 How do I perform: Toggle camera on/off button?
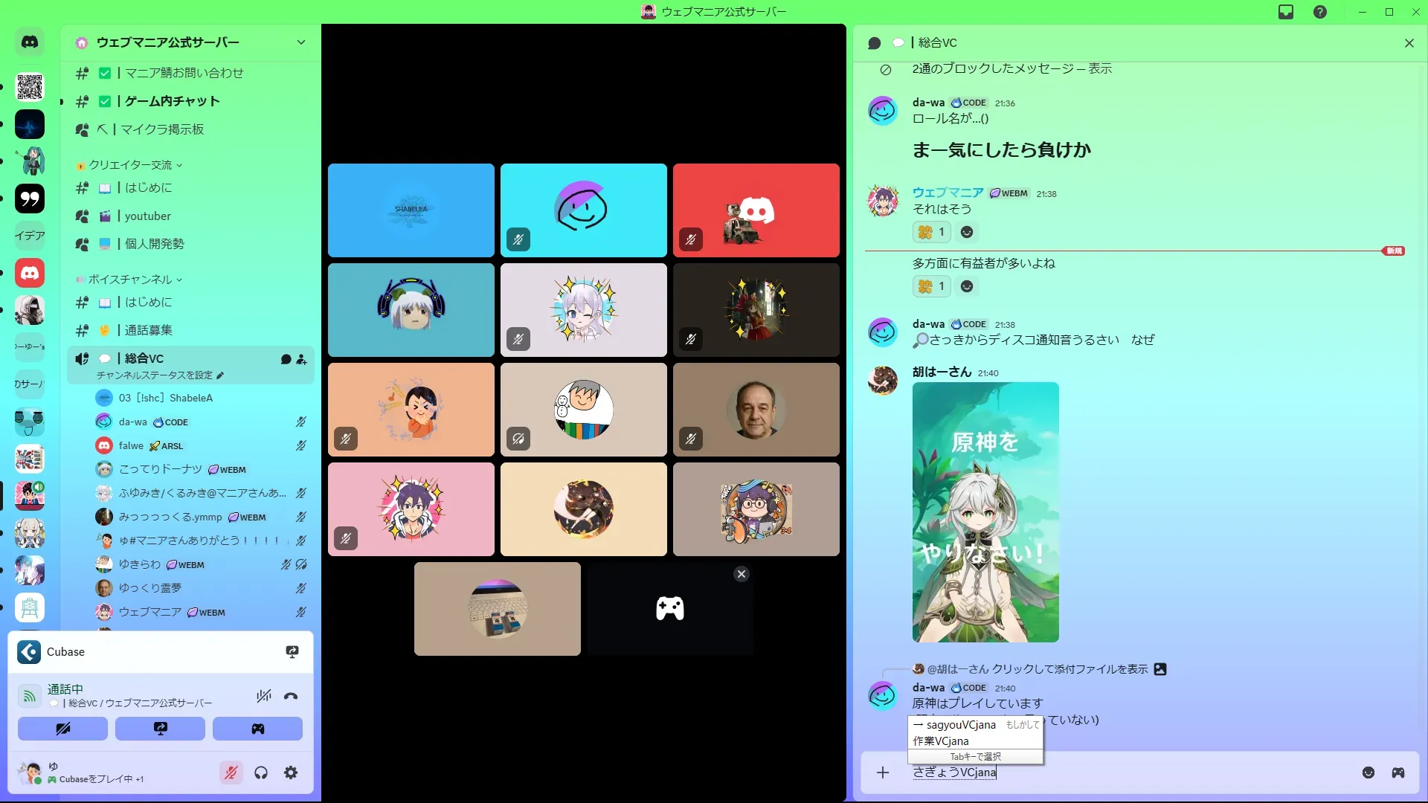pyautogui.click(x=62, y=729)
